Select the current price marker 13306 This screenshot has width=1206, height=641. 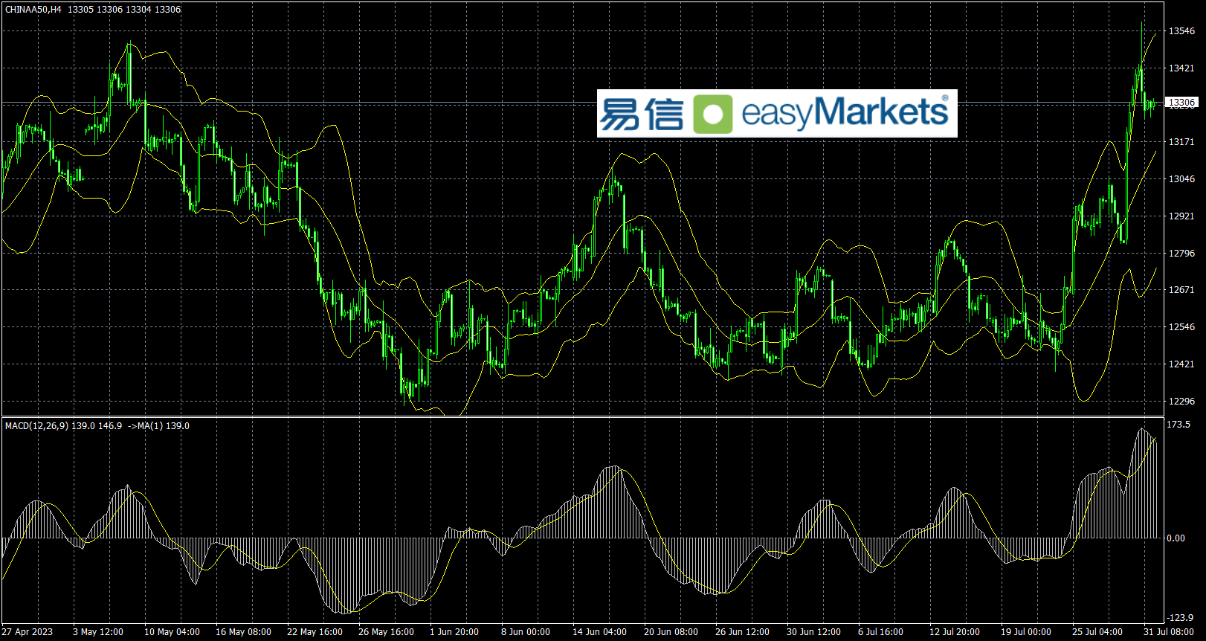point(1181,103)
